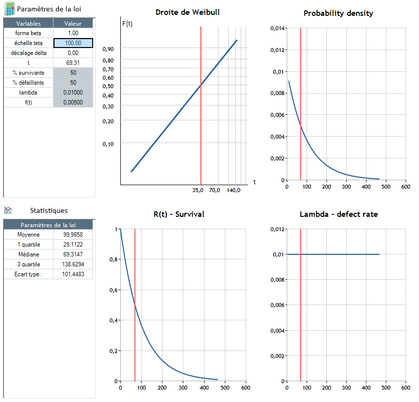Select the Ecart type value 101,4483

[73, 274]
